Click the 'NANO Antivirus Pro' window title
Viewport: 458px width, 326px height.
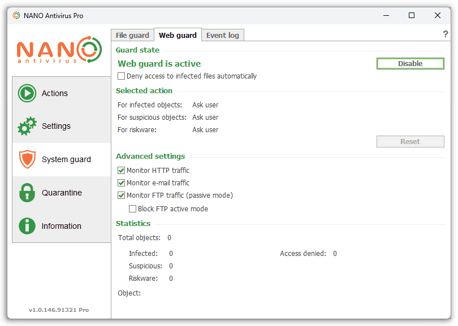click(x=54, y=16)
